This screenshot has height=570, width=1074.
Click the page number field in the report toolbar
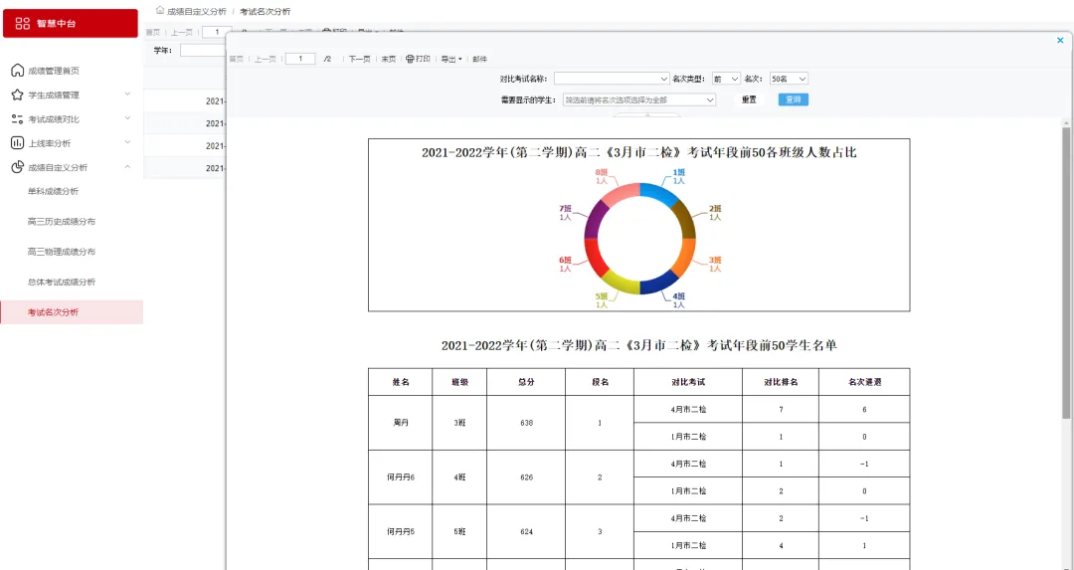pyautogui.click(x=299, y=59)
